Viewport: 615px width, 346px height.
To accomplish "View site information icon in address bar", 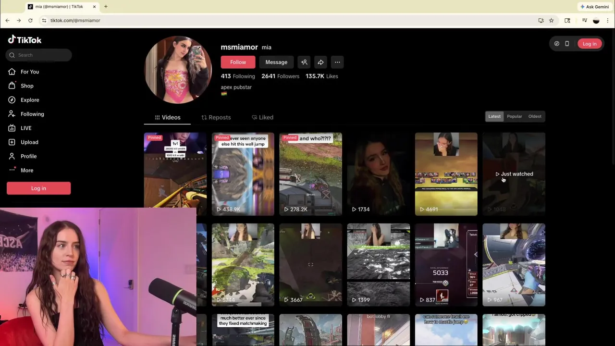I will click(x=44, y=21).
